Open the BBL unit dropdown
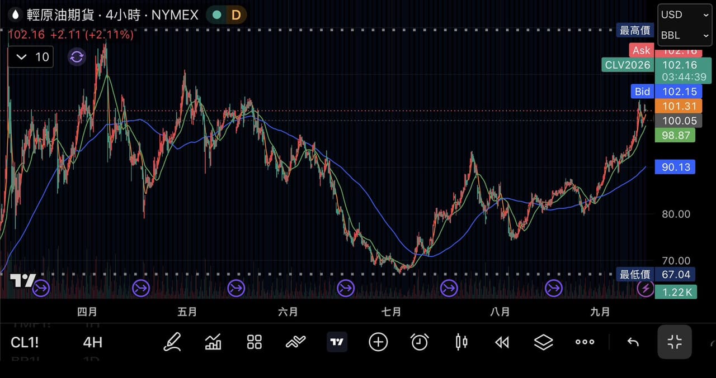716x378 pixels. [x=685, y=35]
